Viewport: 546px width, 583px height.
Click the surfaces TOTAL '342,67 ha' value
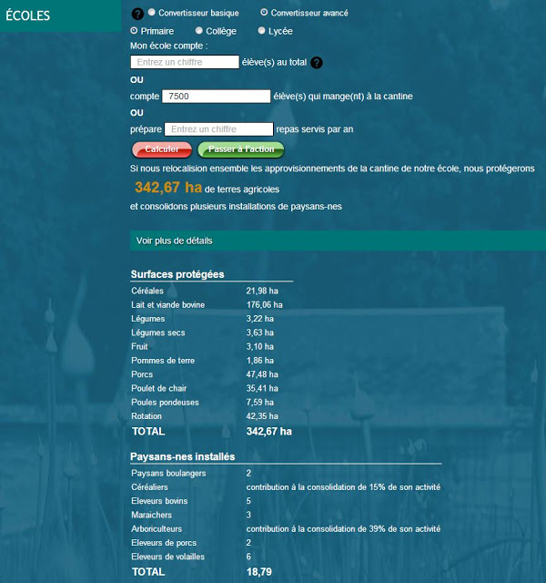pyautogui.click(x=269, y=431)
